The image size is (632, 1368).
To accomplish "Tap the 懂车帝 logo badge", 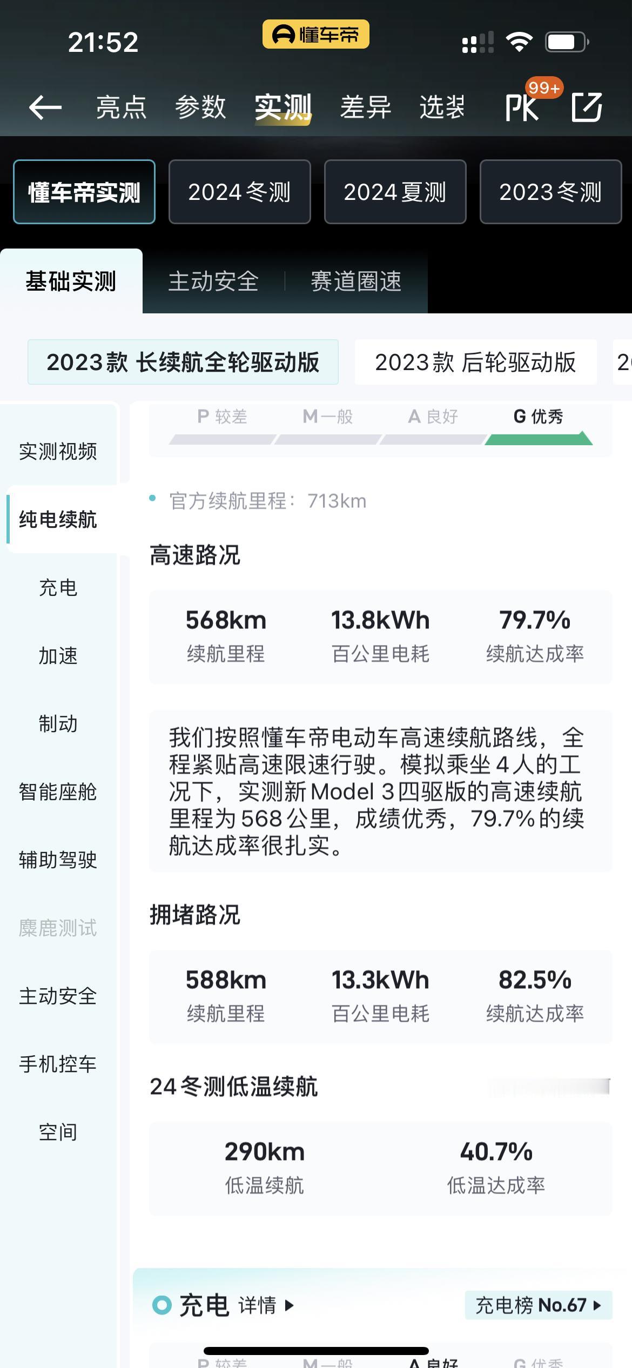I will point(316,35).
